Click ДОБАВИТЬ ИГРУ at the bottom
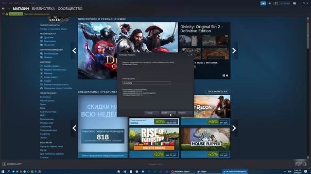The width and height of the screenshot is (311, 174). tap(15, 164)
